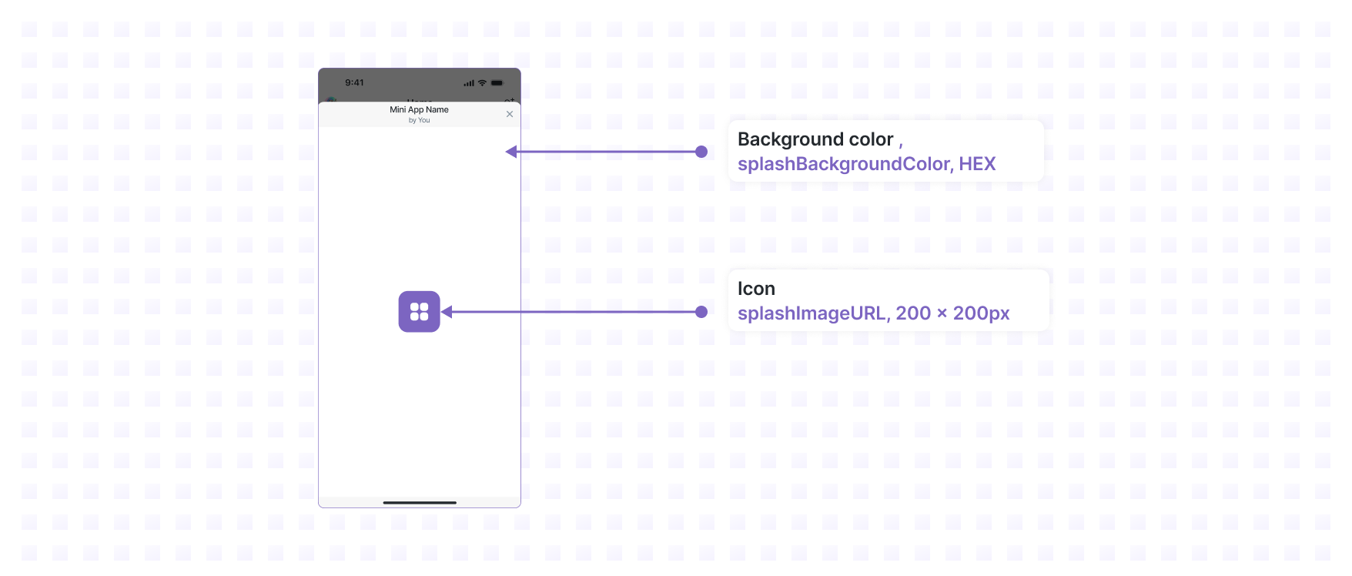Click the "by You" author subtitle
Image resolution: width=1352 pixels, height=576 pixels.
click(x=419, y=121)
